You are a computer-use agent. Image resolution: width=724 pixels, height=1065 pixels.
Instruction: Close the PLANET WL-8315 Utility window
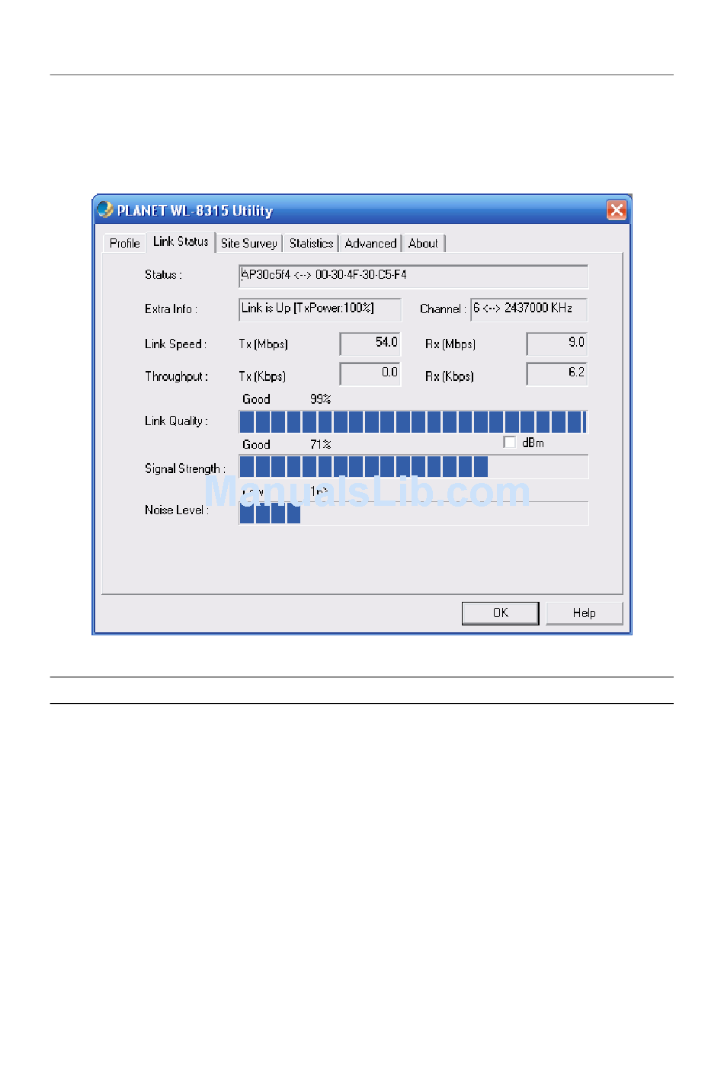[x=617, y=210]
